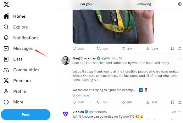
Task: Open the lanyard photo in the top post
Action: [113, 27]
